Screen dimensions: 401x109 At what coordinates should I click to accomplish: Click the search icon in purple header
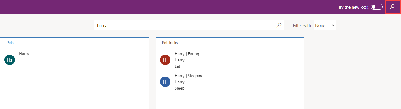(392, 7)
